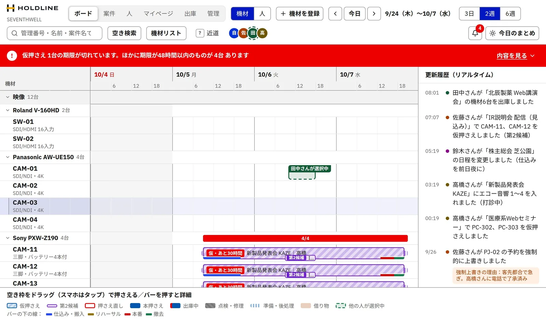Go to next period arrow
The image size is (546, 332).
click(374, 14)
